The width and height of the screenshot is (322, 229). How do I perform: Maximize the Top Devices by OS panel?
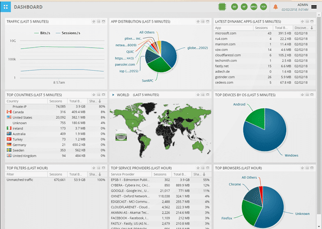(312, 95)
